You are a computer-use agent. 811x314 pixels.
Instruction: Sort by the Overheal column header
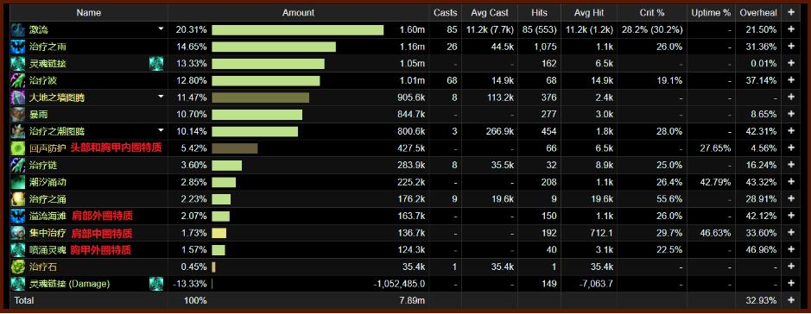tap(757, 12)
